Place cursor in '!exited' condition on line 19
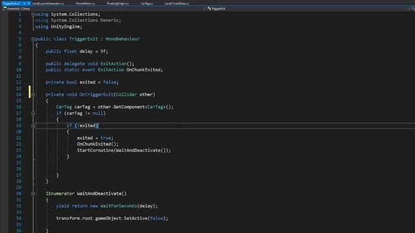 click(x=86, y=126)
